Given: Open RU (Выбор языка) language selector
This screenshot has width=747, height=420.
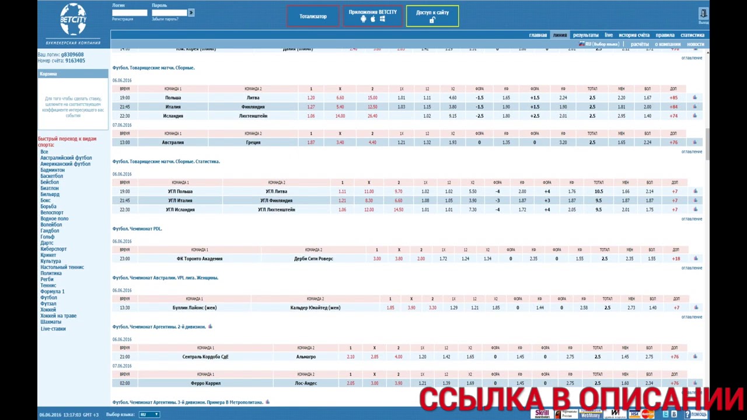Looking at the screenshot, I should [602, 44].
